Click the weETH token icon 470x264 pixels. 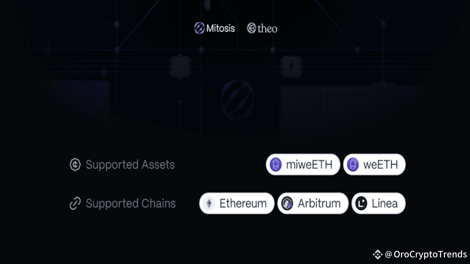click(353, 165)
